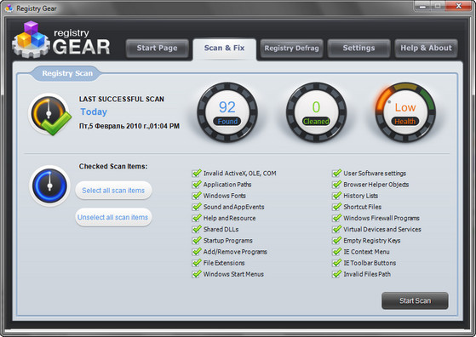This screenshot has height=337, width=476.
Task: Click the Registry Gear logo cubes icon
Action: tap(31, 39)
